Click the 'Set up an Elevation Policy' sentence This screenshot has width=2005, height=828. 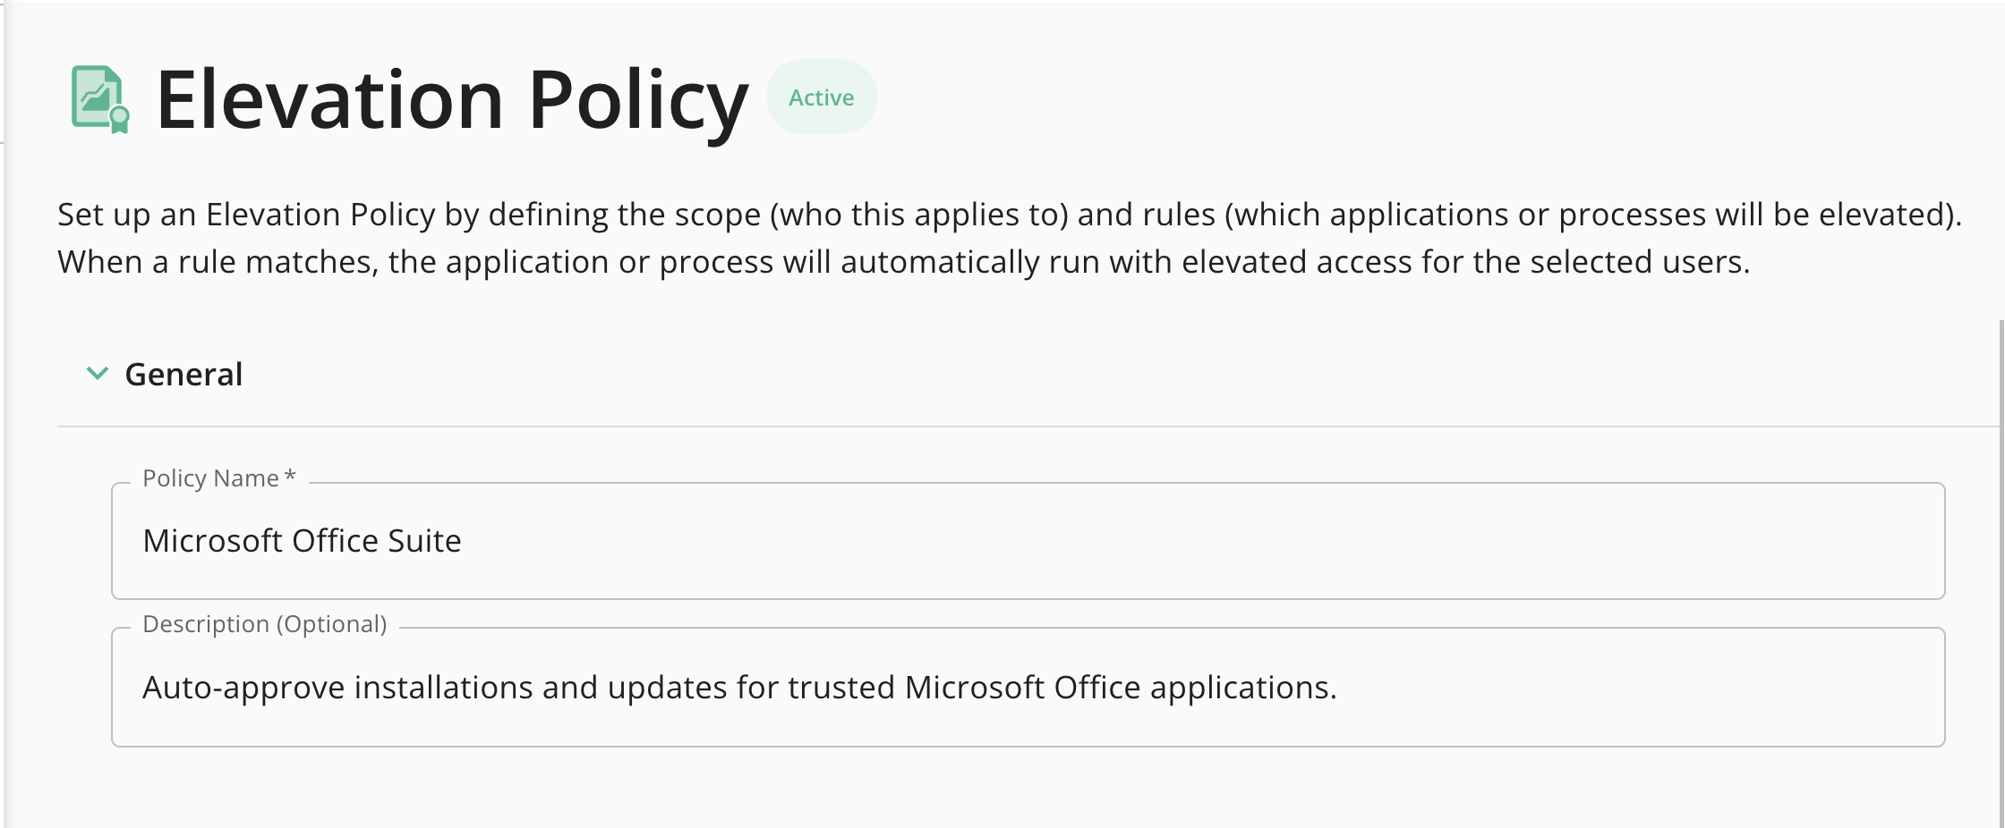pos(1010,215)
